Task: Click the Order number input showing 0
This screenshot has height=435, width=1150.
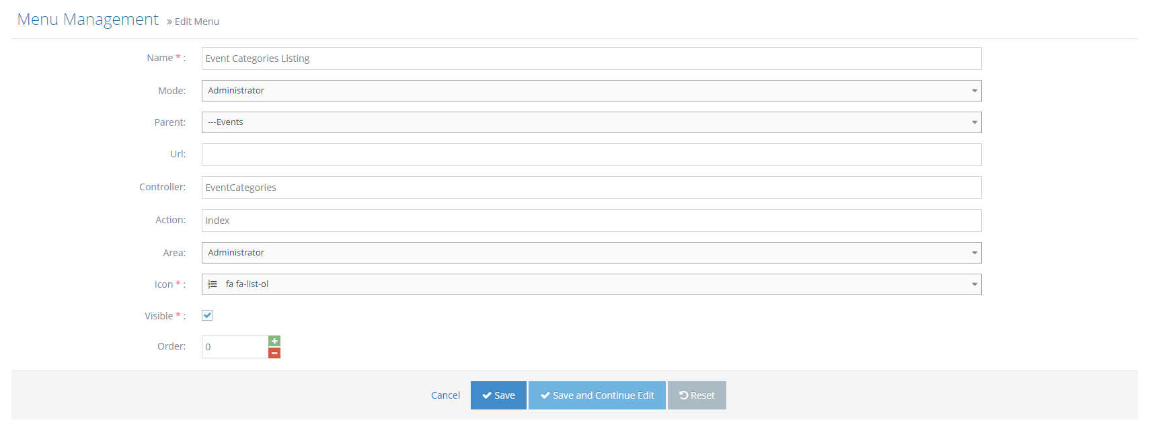Action: (x=233, y=346)
